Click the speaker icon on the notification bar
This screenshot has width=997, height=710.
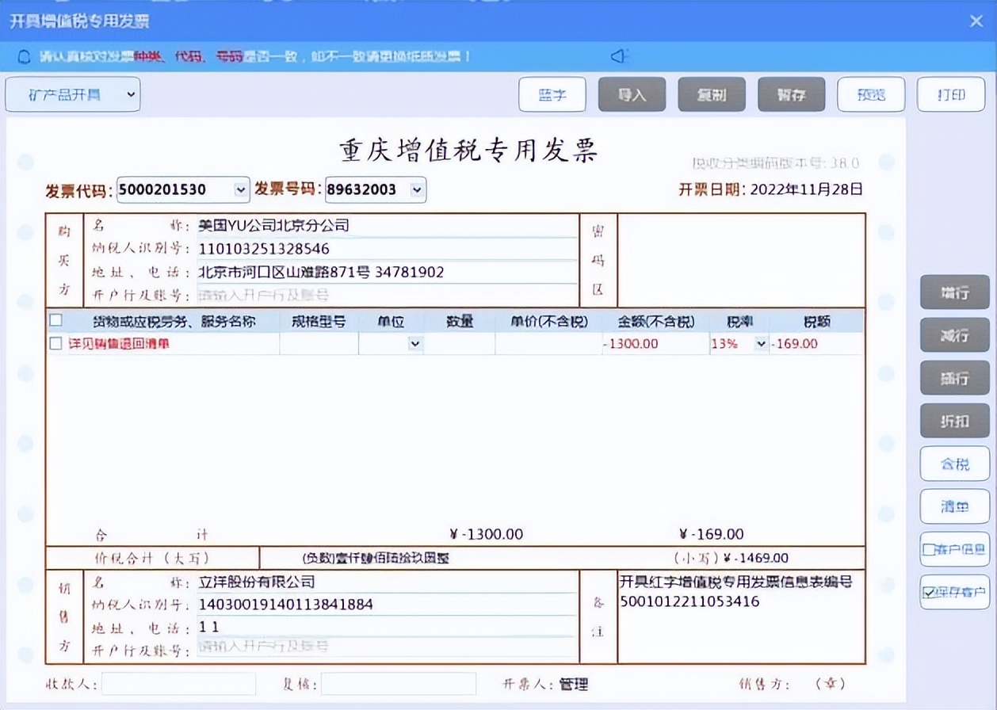click(619, 56)
